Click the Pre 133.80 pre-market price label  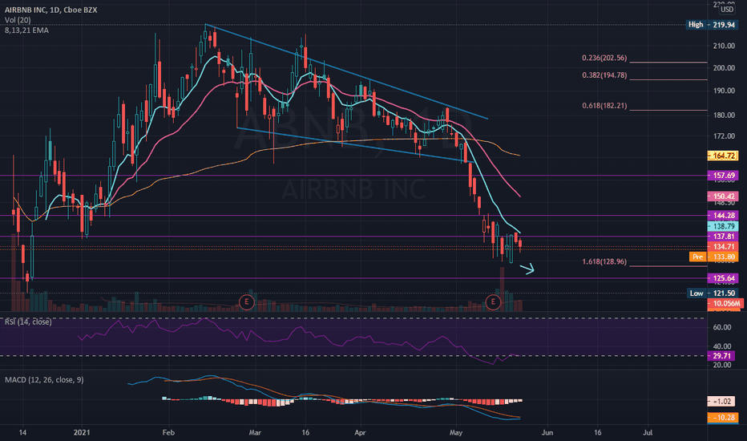713,257
